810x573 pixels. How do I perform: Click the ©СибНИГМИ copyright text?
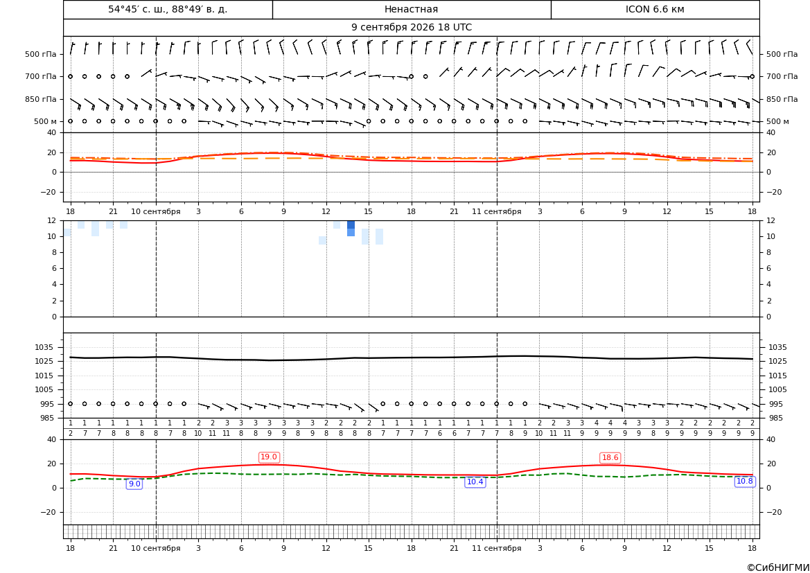[x=778, y=567]
